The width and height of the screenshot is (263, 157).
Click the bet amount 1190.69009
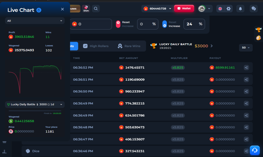(x=135, y=80)
